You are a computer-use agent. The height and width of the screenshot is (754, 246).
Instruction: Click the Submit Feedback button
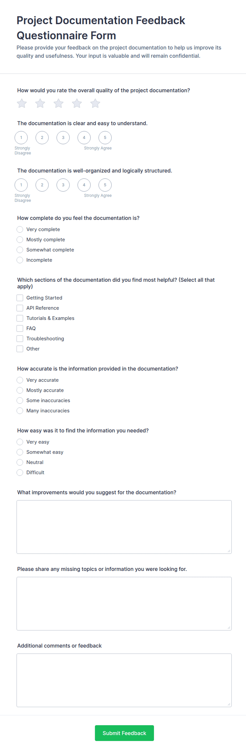click(124, 733)
